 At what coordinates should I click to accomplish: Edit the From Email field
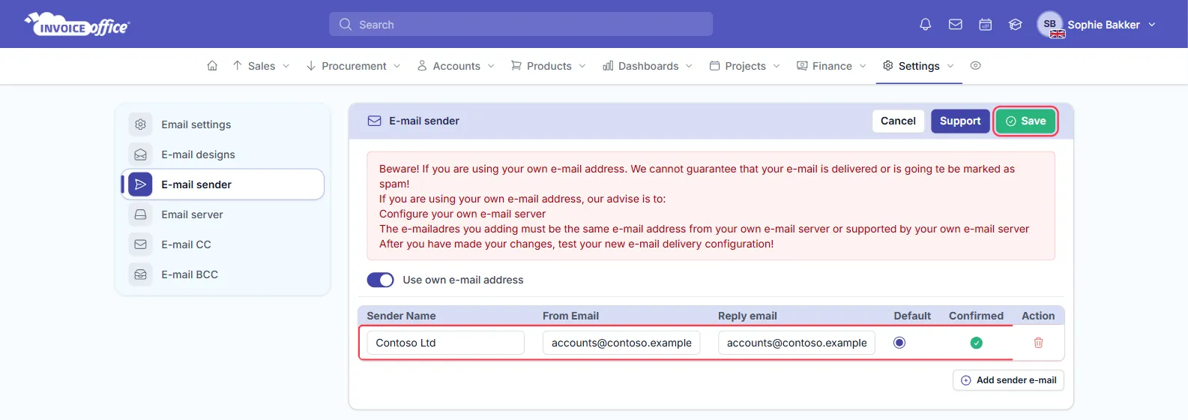[x=621, y=343]
